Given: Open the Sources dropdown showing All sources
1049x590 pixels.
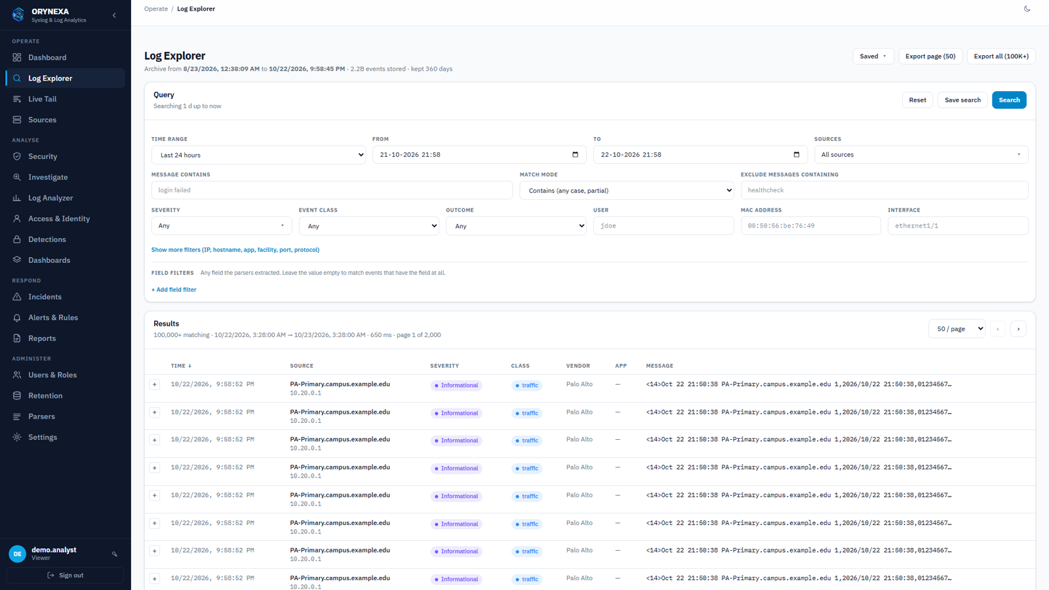Looking at the screenshot, I should pos(921,155).
